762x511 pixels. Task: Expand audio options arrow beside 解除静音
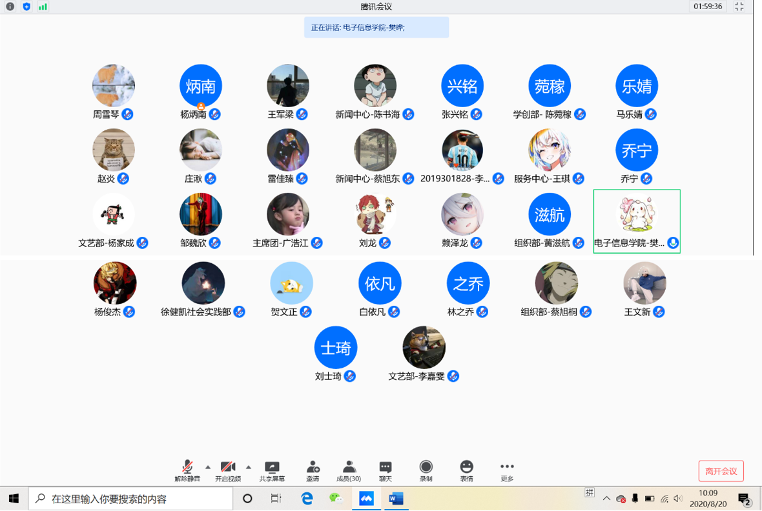[x=208, y=467]
